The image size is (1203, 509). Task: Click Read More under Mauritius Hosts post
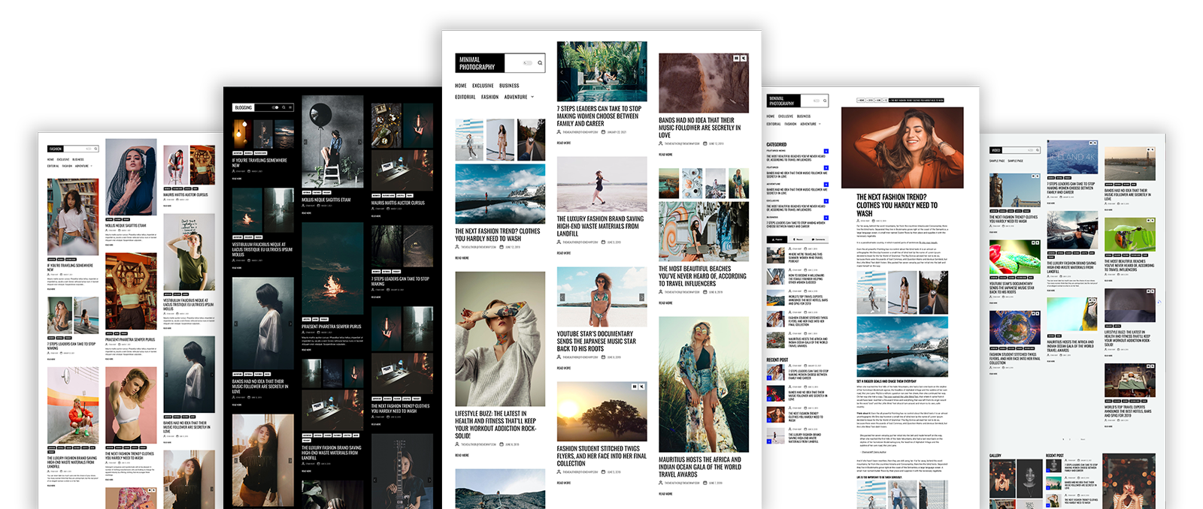tap(665, 494)
